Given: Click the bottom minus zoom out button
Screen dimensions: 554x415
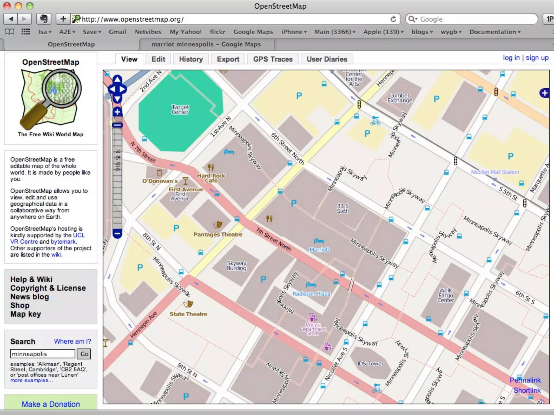Looking at the screenshot, I should tap(117, 233).
